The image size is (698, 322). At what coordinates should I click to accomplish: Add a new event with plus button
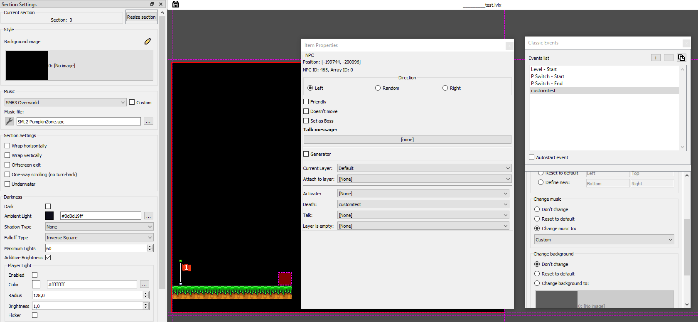(x=656, y=58)
